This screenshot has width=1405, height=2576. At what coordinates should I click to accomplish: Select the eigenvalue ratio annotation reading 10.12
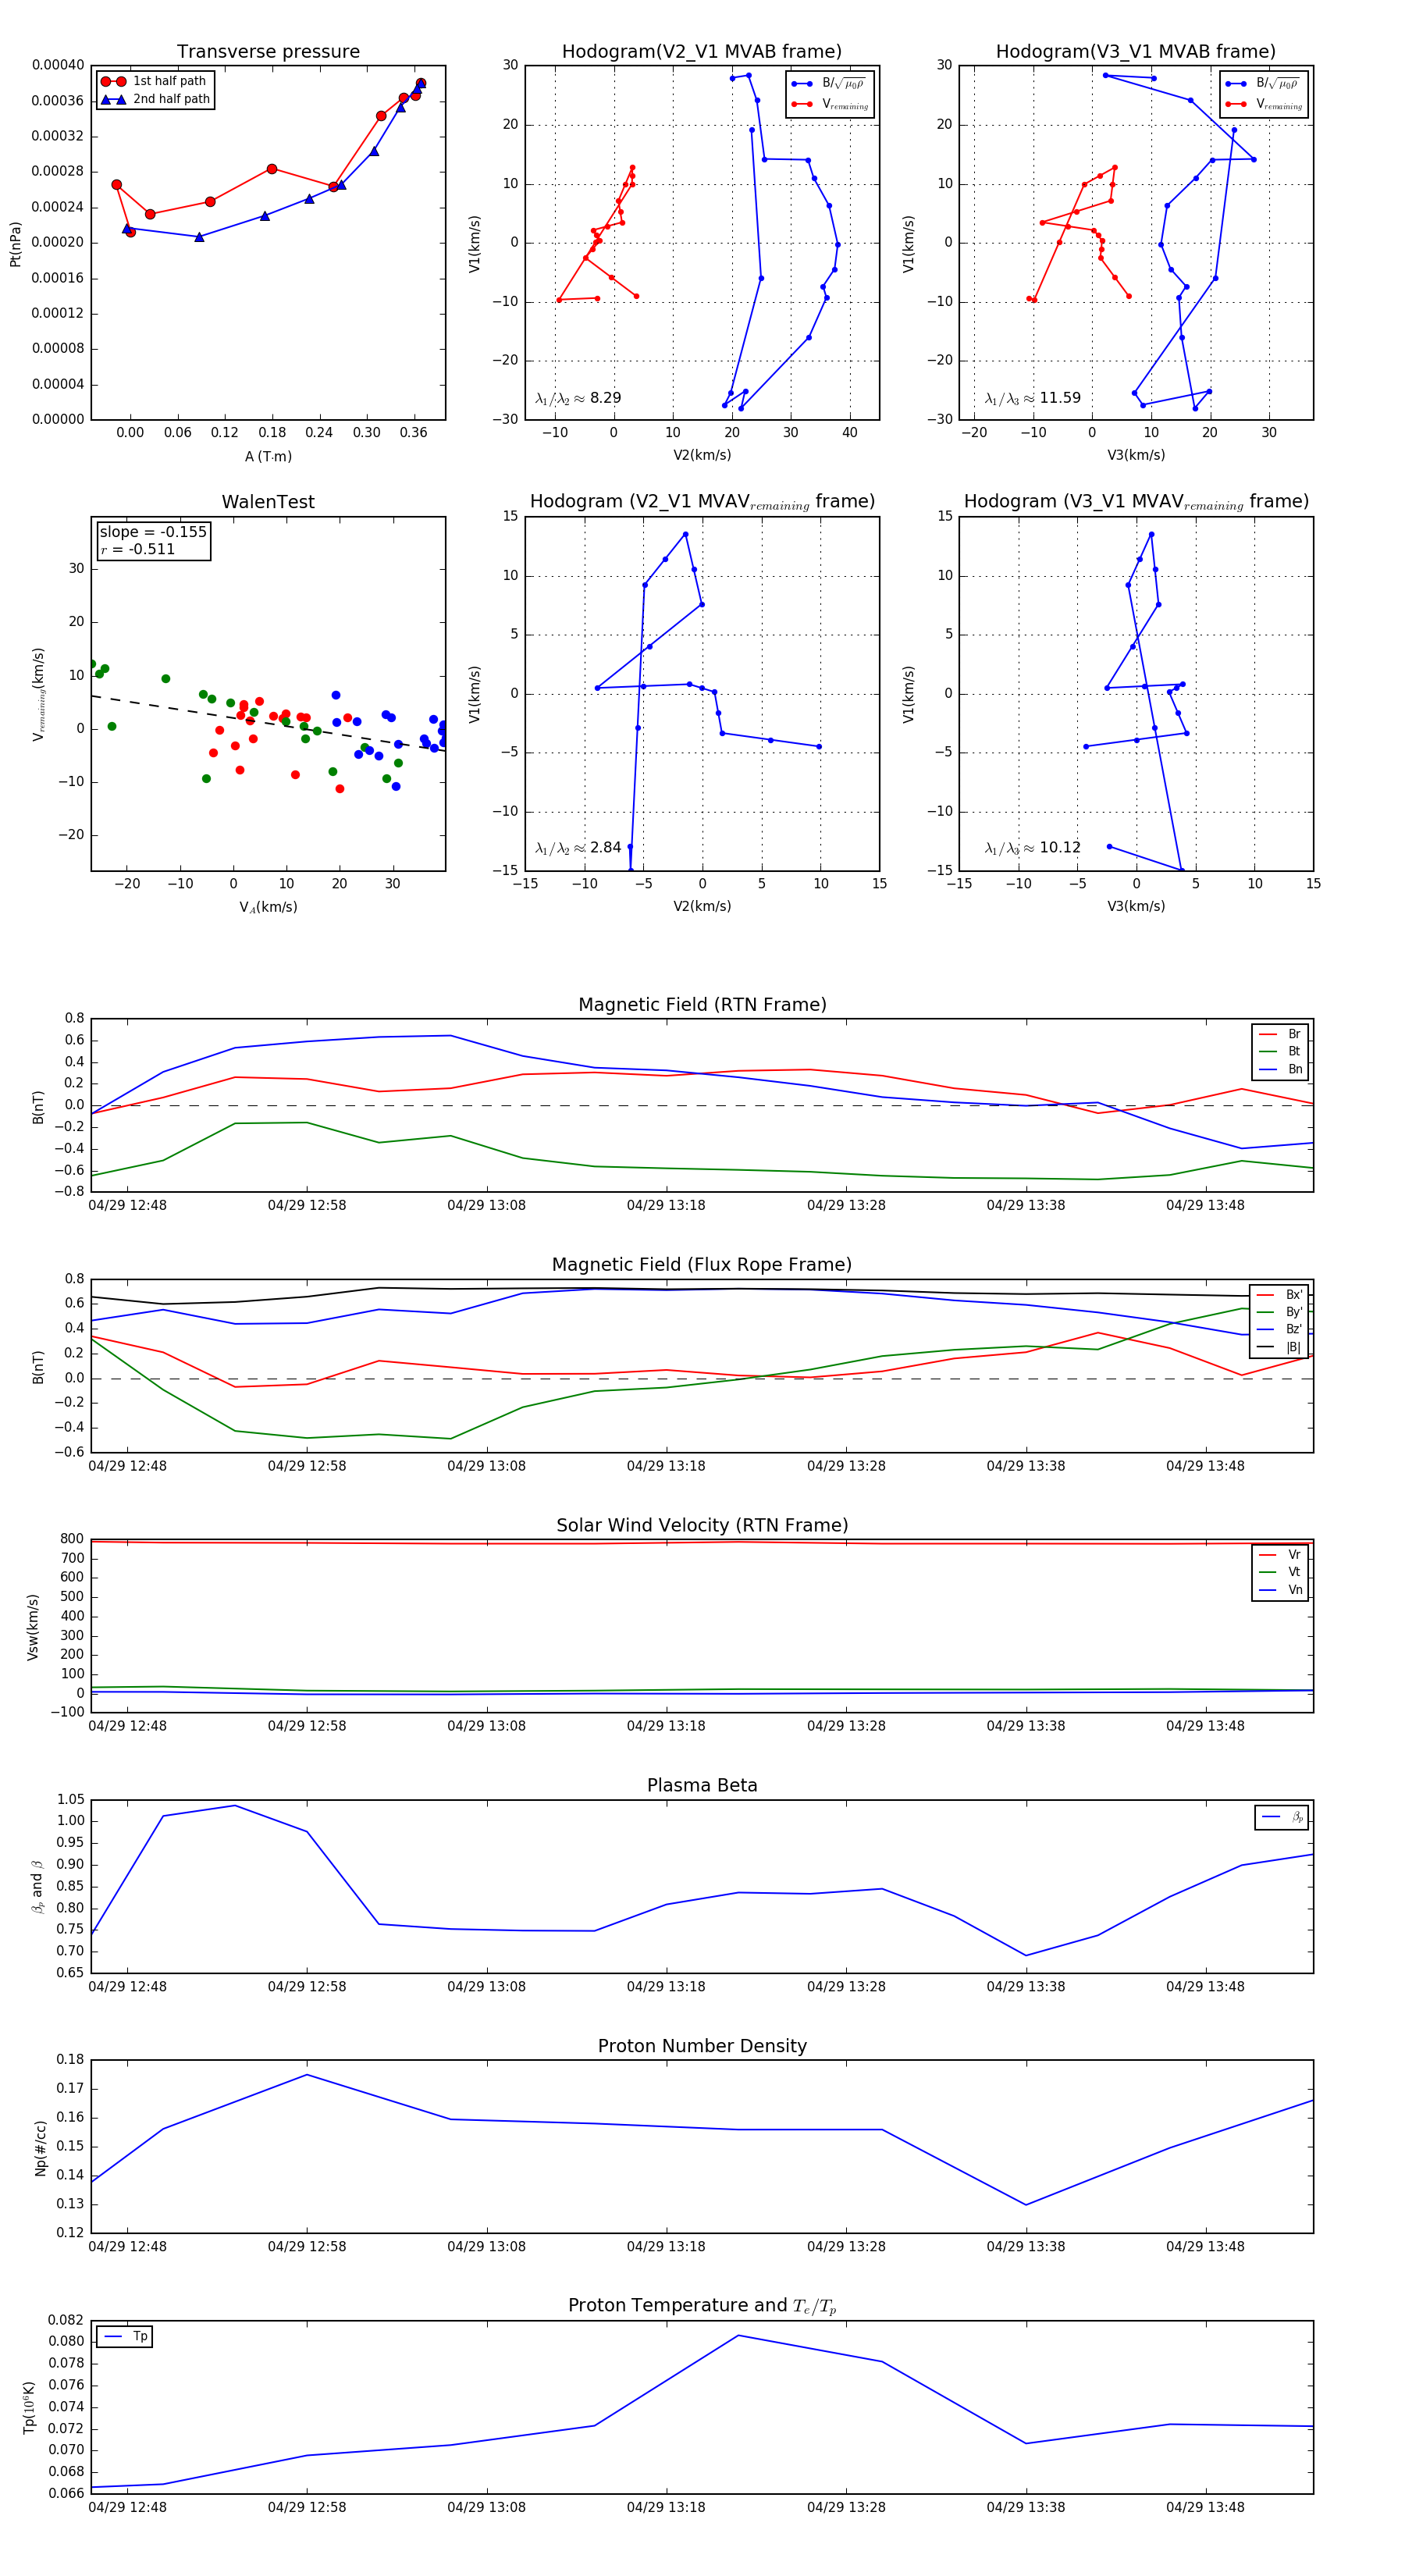click(x=1033, y=848)
